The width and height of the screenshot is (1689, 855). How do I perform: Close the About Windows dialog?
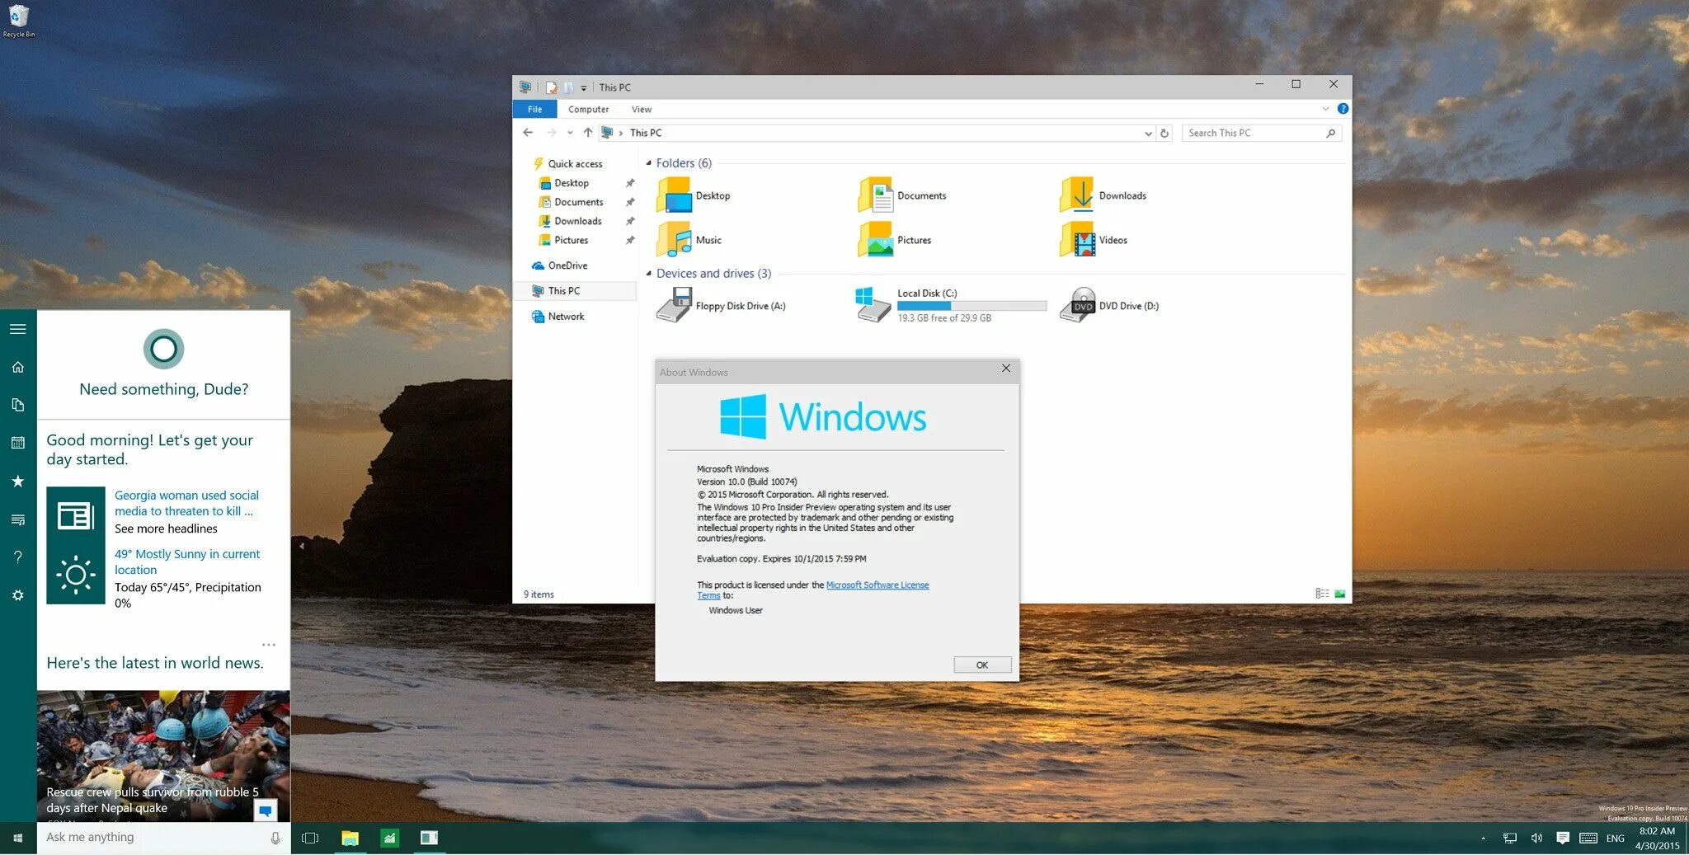coord(1006,369)
